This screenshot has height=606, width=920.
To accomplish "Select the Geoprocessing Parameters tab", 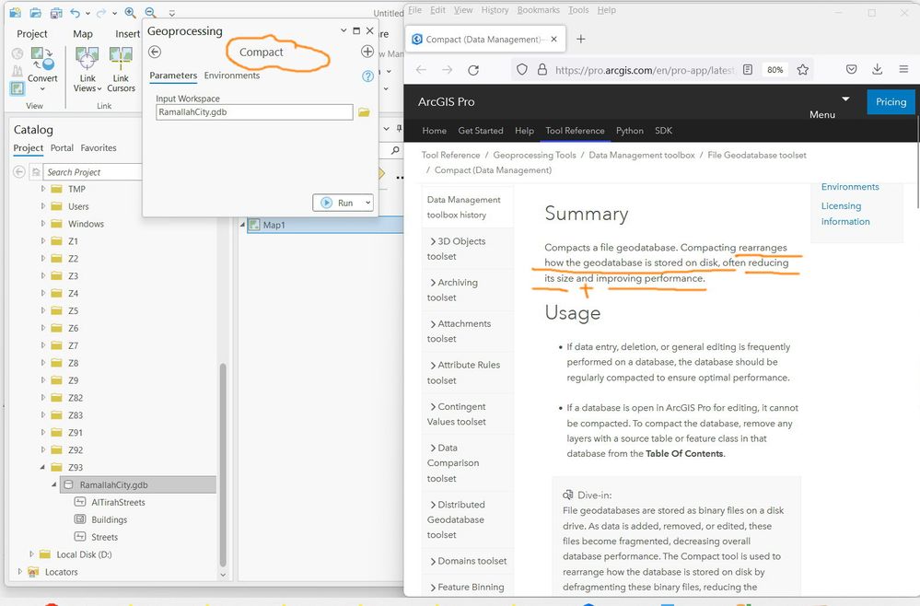I will pyautogui.click(x=173, y=76).
